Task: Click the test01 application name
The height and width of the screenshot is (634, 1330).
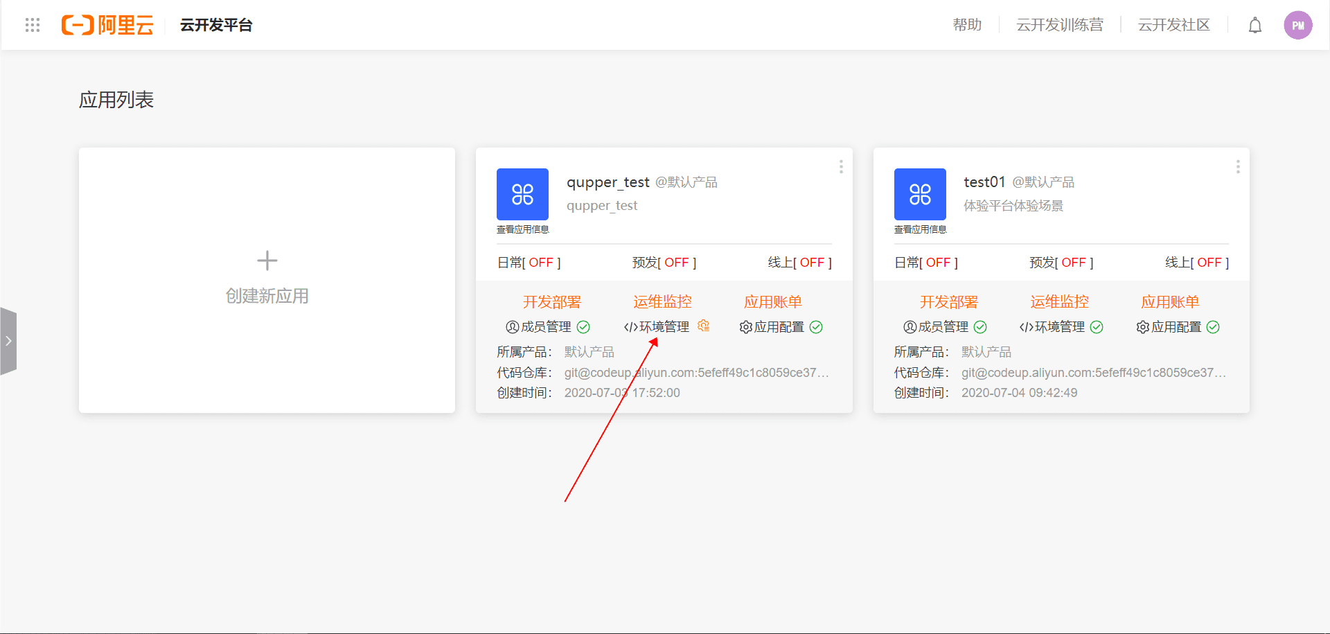Action: coord(984,182)
